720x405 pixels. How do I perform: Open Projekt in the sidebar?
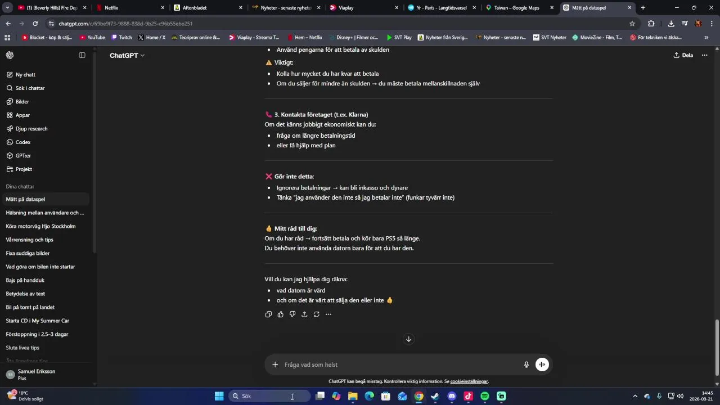point(45,169)
